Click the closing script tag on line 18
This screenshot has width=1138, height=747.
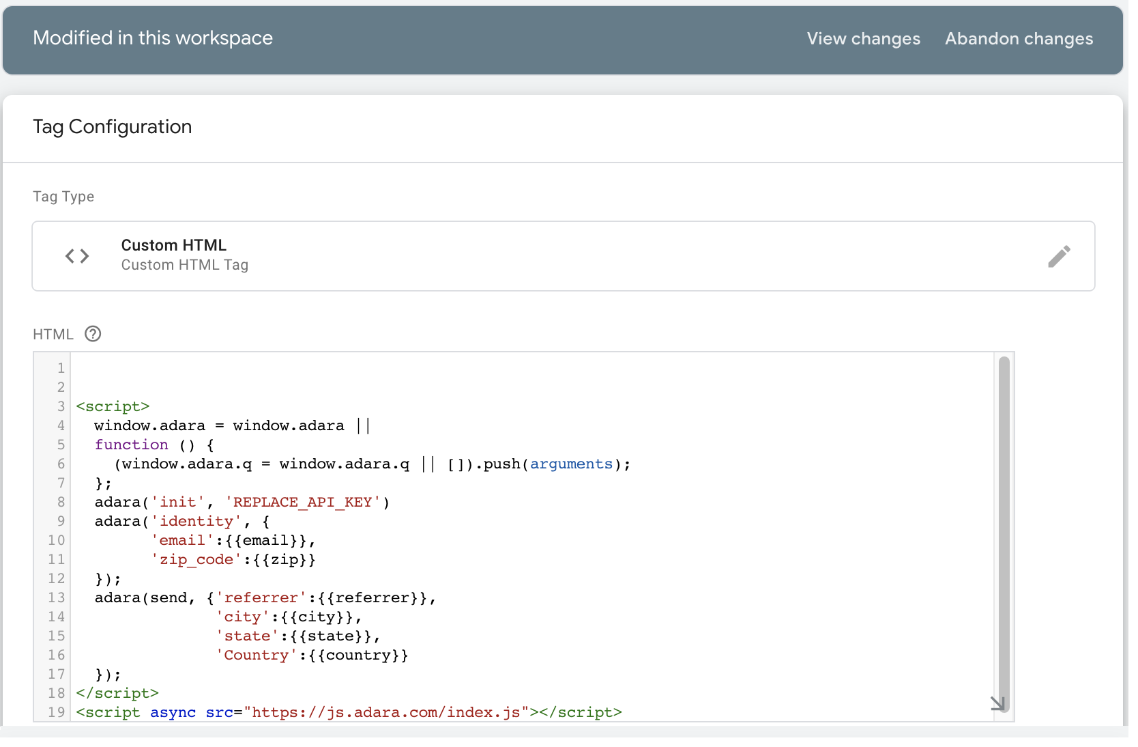pos(117,694)
